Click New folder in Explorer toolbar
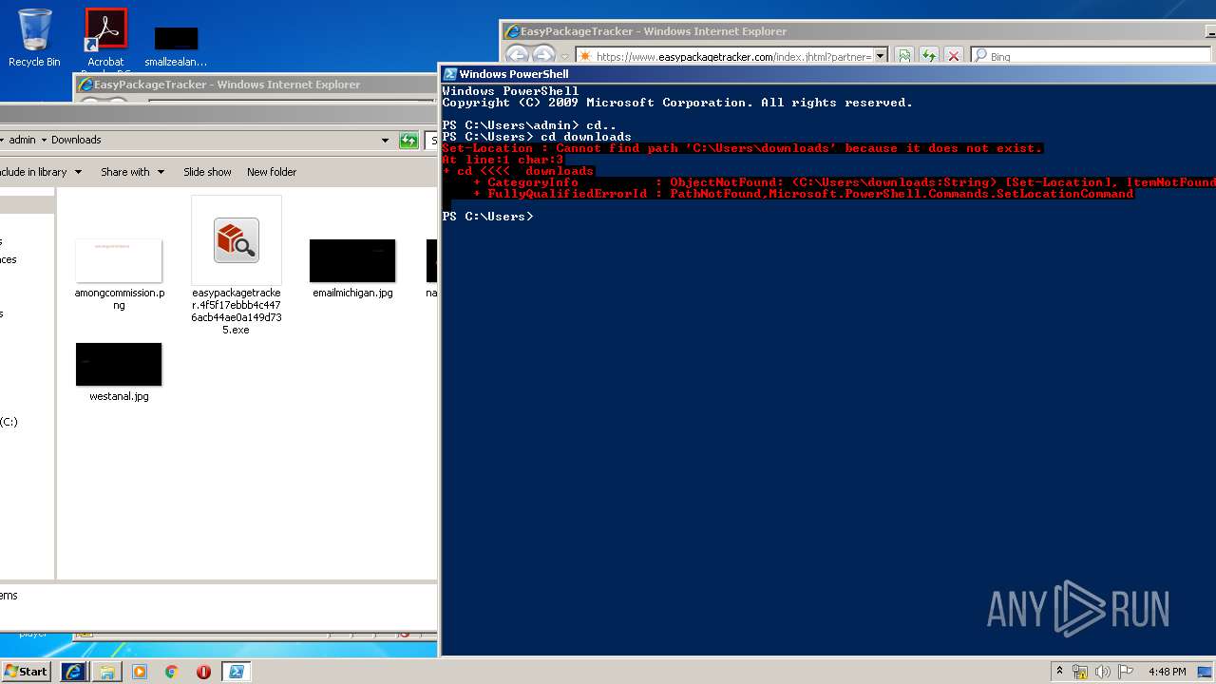 point(272,172)
